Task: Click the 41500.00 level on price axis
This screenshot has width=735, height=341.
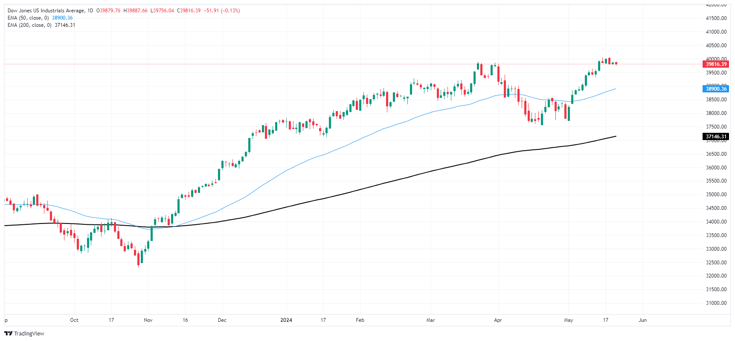Action: click(716, 18)
